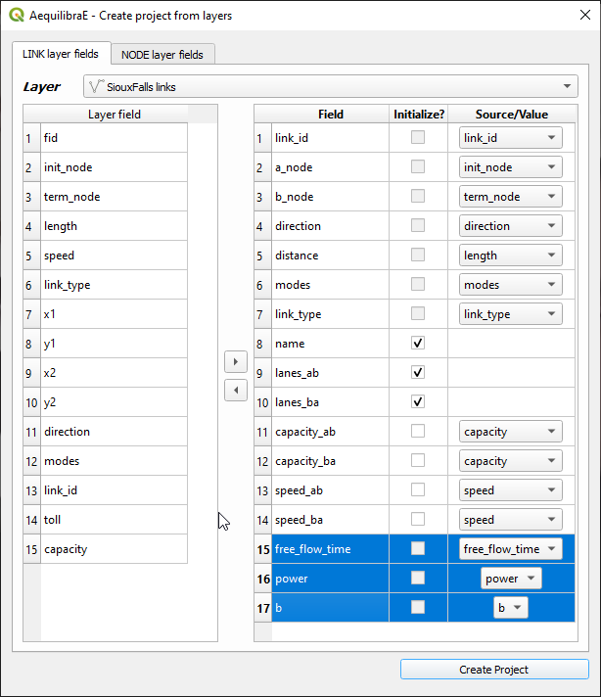Open the power source value dropdown

511,579
